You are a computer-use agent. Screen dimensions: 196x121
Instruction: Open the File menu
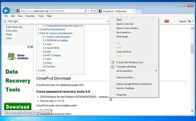click(6, 16)
